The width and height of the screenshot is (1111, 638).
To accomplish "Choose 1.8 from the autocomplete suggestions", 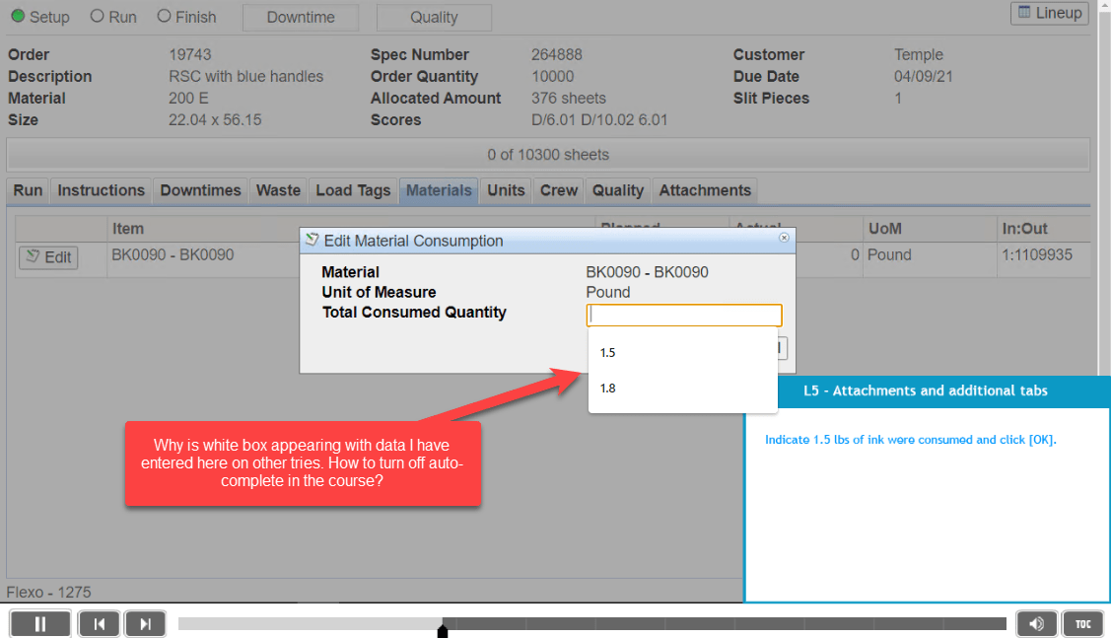I will [607, 389].
